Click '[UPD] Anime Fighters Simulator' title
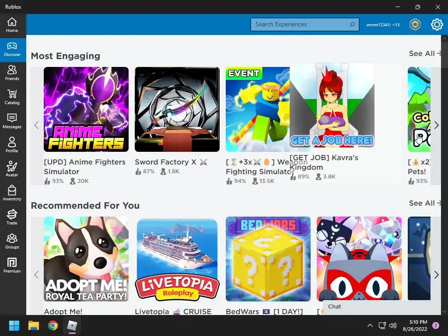 84,167
